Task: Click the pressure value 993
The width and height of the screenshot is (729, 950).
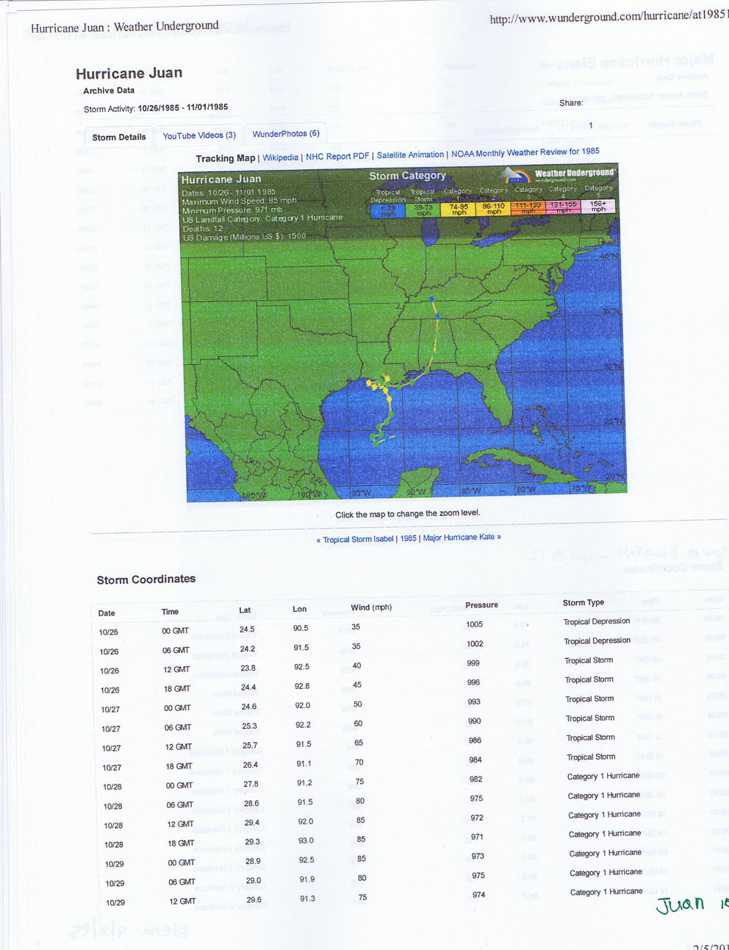Action: pyautogui.click(x=474, y=701)
